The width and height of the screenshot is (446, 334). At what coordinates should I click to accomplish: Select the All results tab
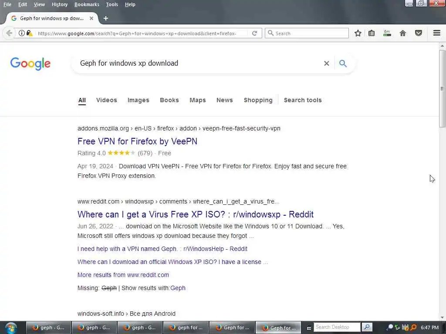(x=82, y=100)
